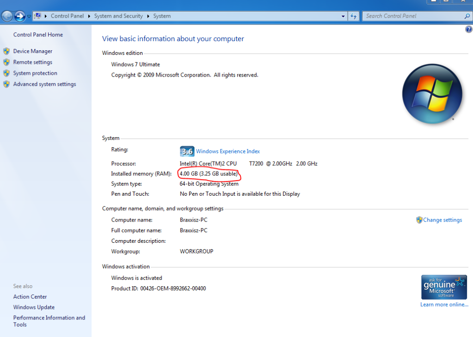
Task: Click the shield icon beside System protection
Action: [6, 73]
